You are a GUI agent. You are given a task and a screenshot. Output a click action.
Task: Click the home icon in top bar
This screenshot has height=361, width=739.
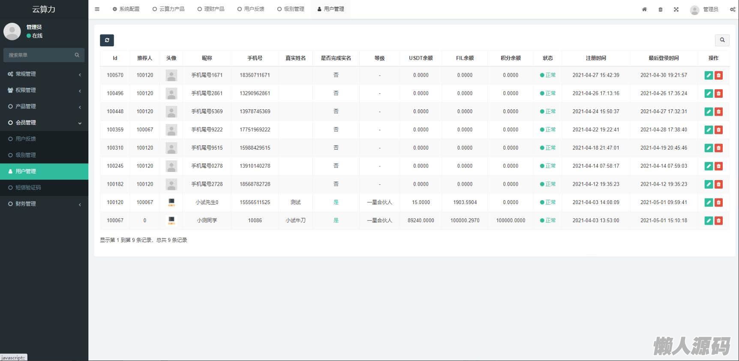coord(644,9)
